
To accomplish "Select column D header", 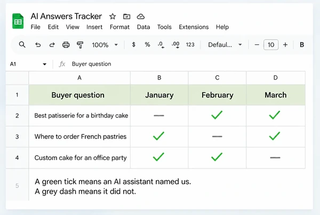I will coord(276,78).
